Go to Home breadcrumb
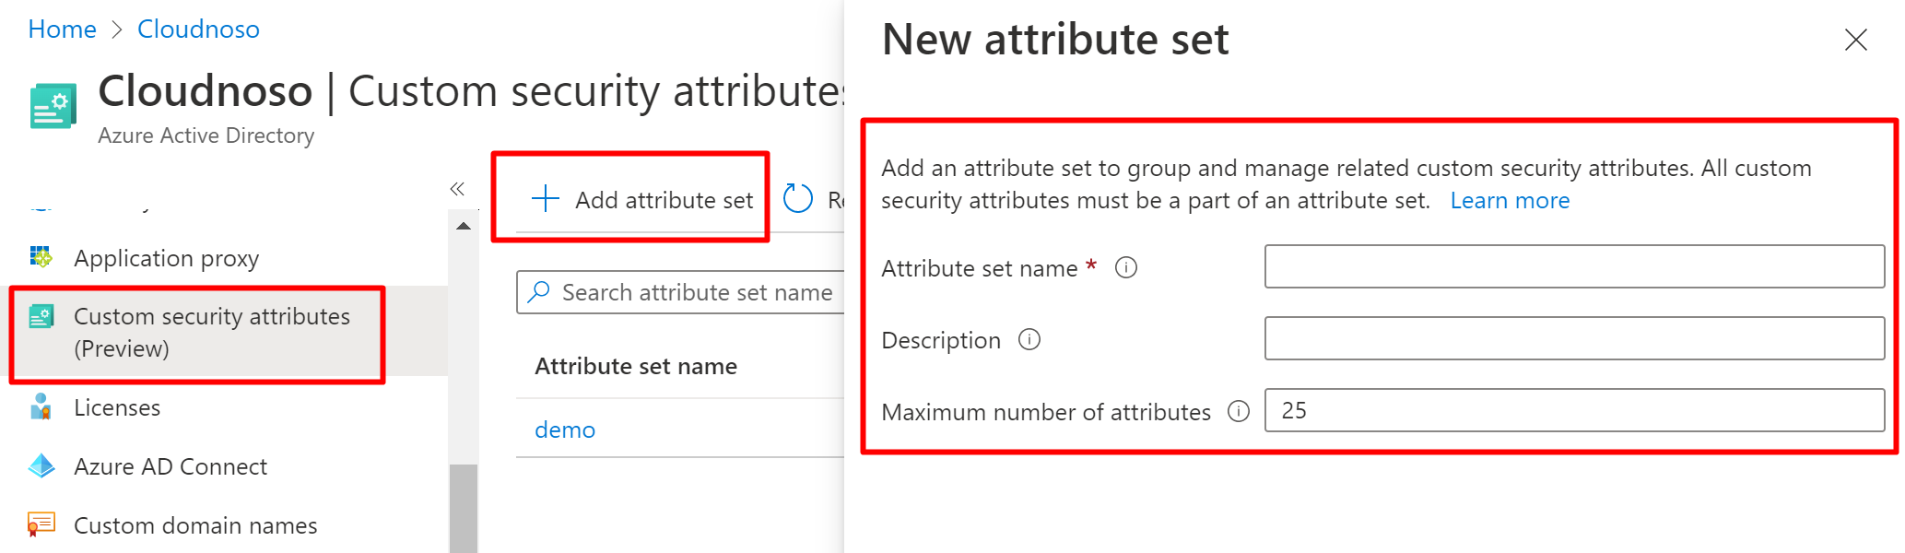This screenshot has width=1905, height=553. [62, 29]
